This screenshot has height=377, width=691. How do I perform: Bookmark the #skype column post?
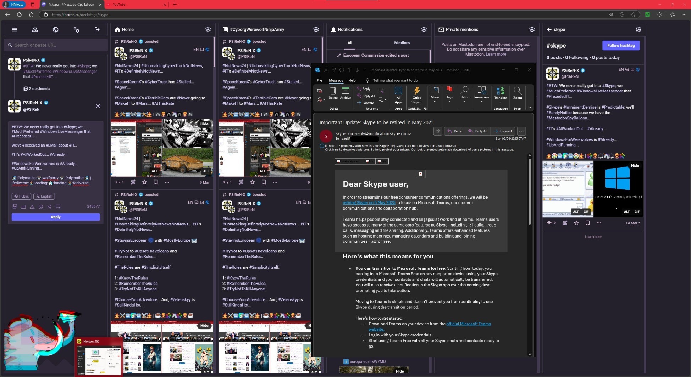(x=587, y=223)
